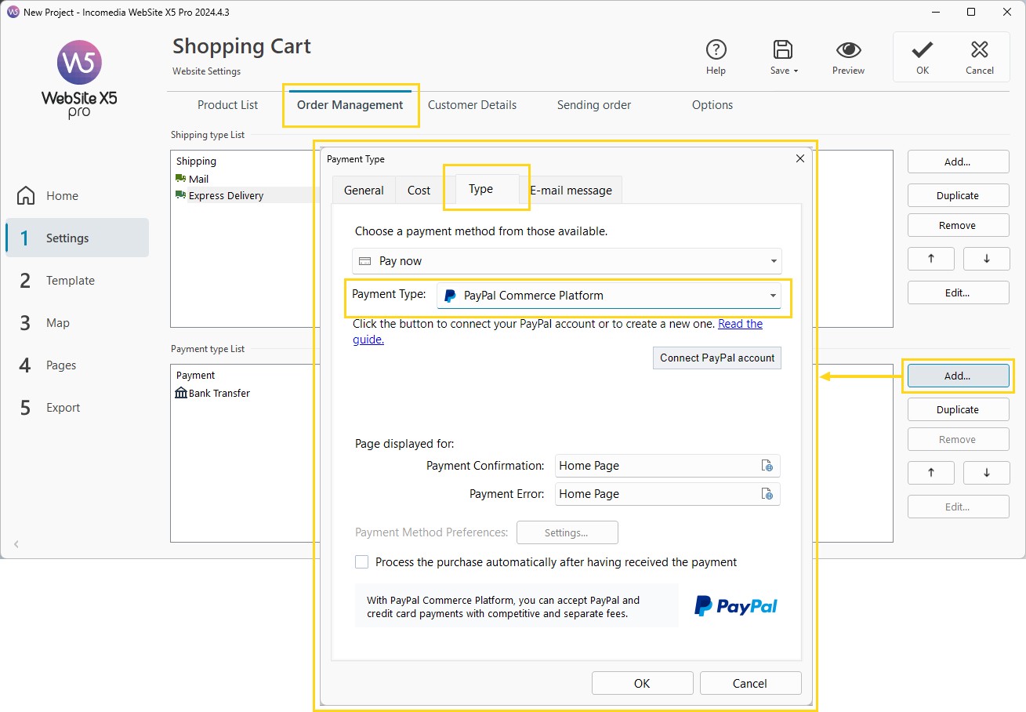Enable automatic purchase processing checkbox
This screenshot has height=712, width=1026.
[361, 561]
